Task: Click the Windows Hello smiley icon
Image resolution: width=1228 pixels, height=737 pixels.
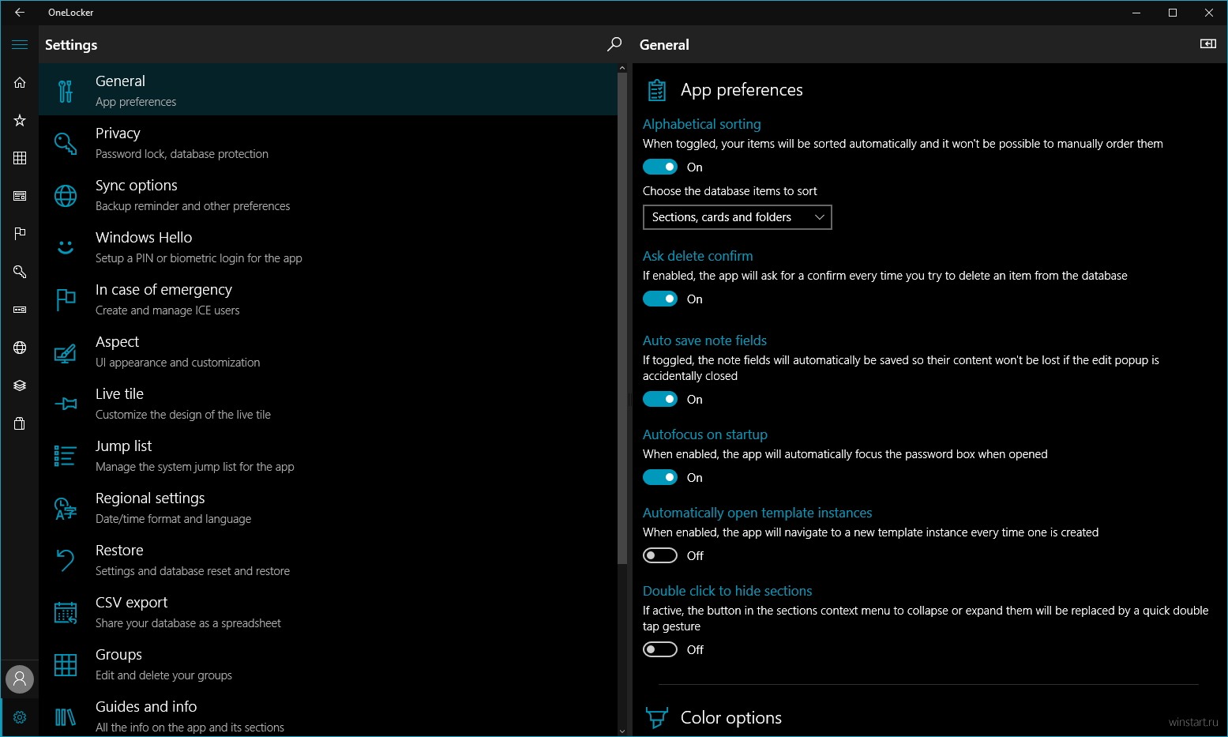Action: [66, 247]
